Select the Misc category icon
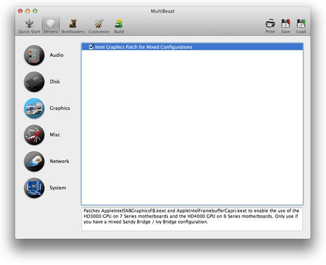Image resolution: width=326 pixels, height=265 pixels. 34,135
